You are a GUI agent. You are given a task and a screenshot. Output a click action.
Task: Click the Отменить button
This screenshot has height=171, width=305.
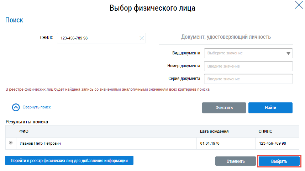point(236,161)
